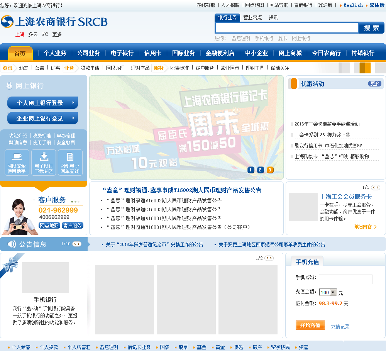
Task: Show banner slide 1
Action: (x=251, y=170)
